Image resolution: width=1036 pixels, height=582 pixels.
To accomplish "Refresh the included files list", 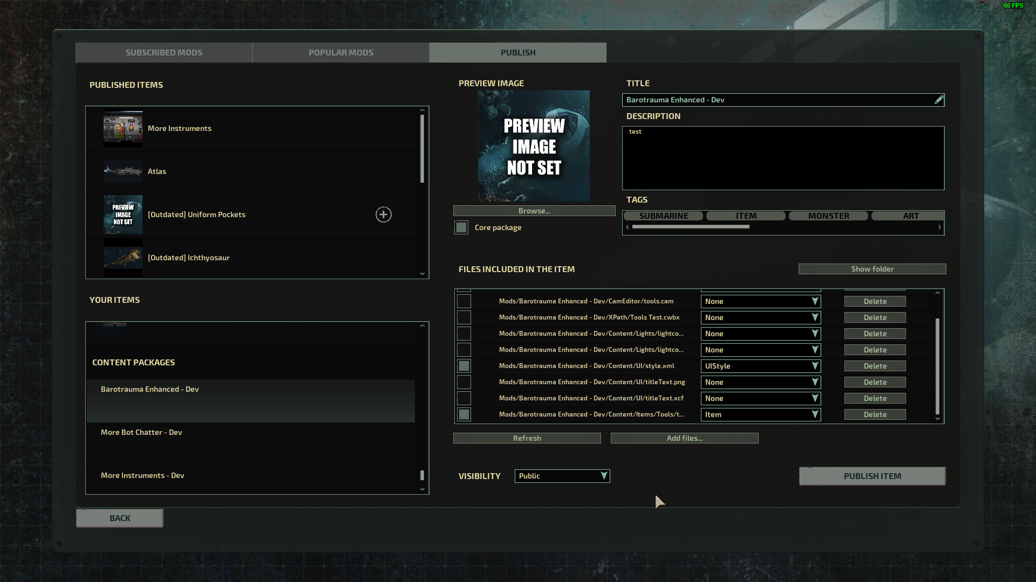I will tap(527, 438).
